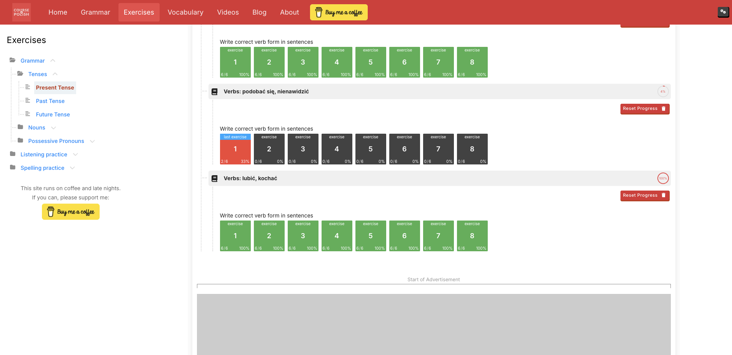Image resolution: width=732 pixels, height=355 pixels.
Task: Click the Course Polish logo icon
Action: [x=22, y=12]
